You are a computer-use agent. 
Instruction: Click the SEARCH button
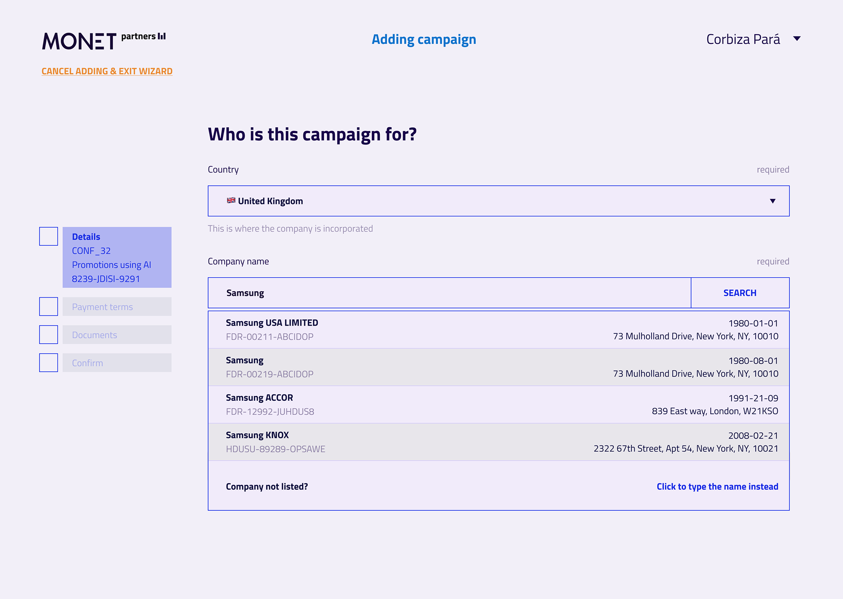coord(740,293)
